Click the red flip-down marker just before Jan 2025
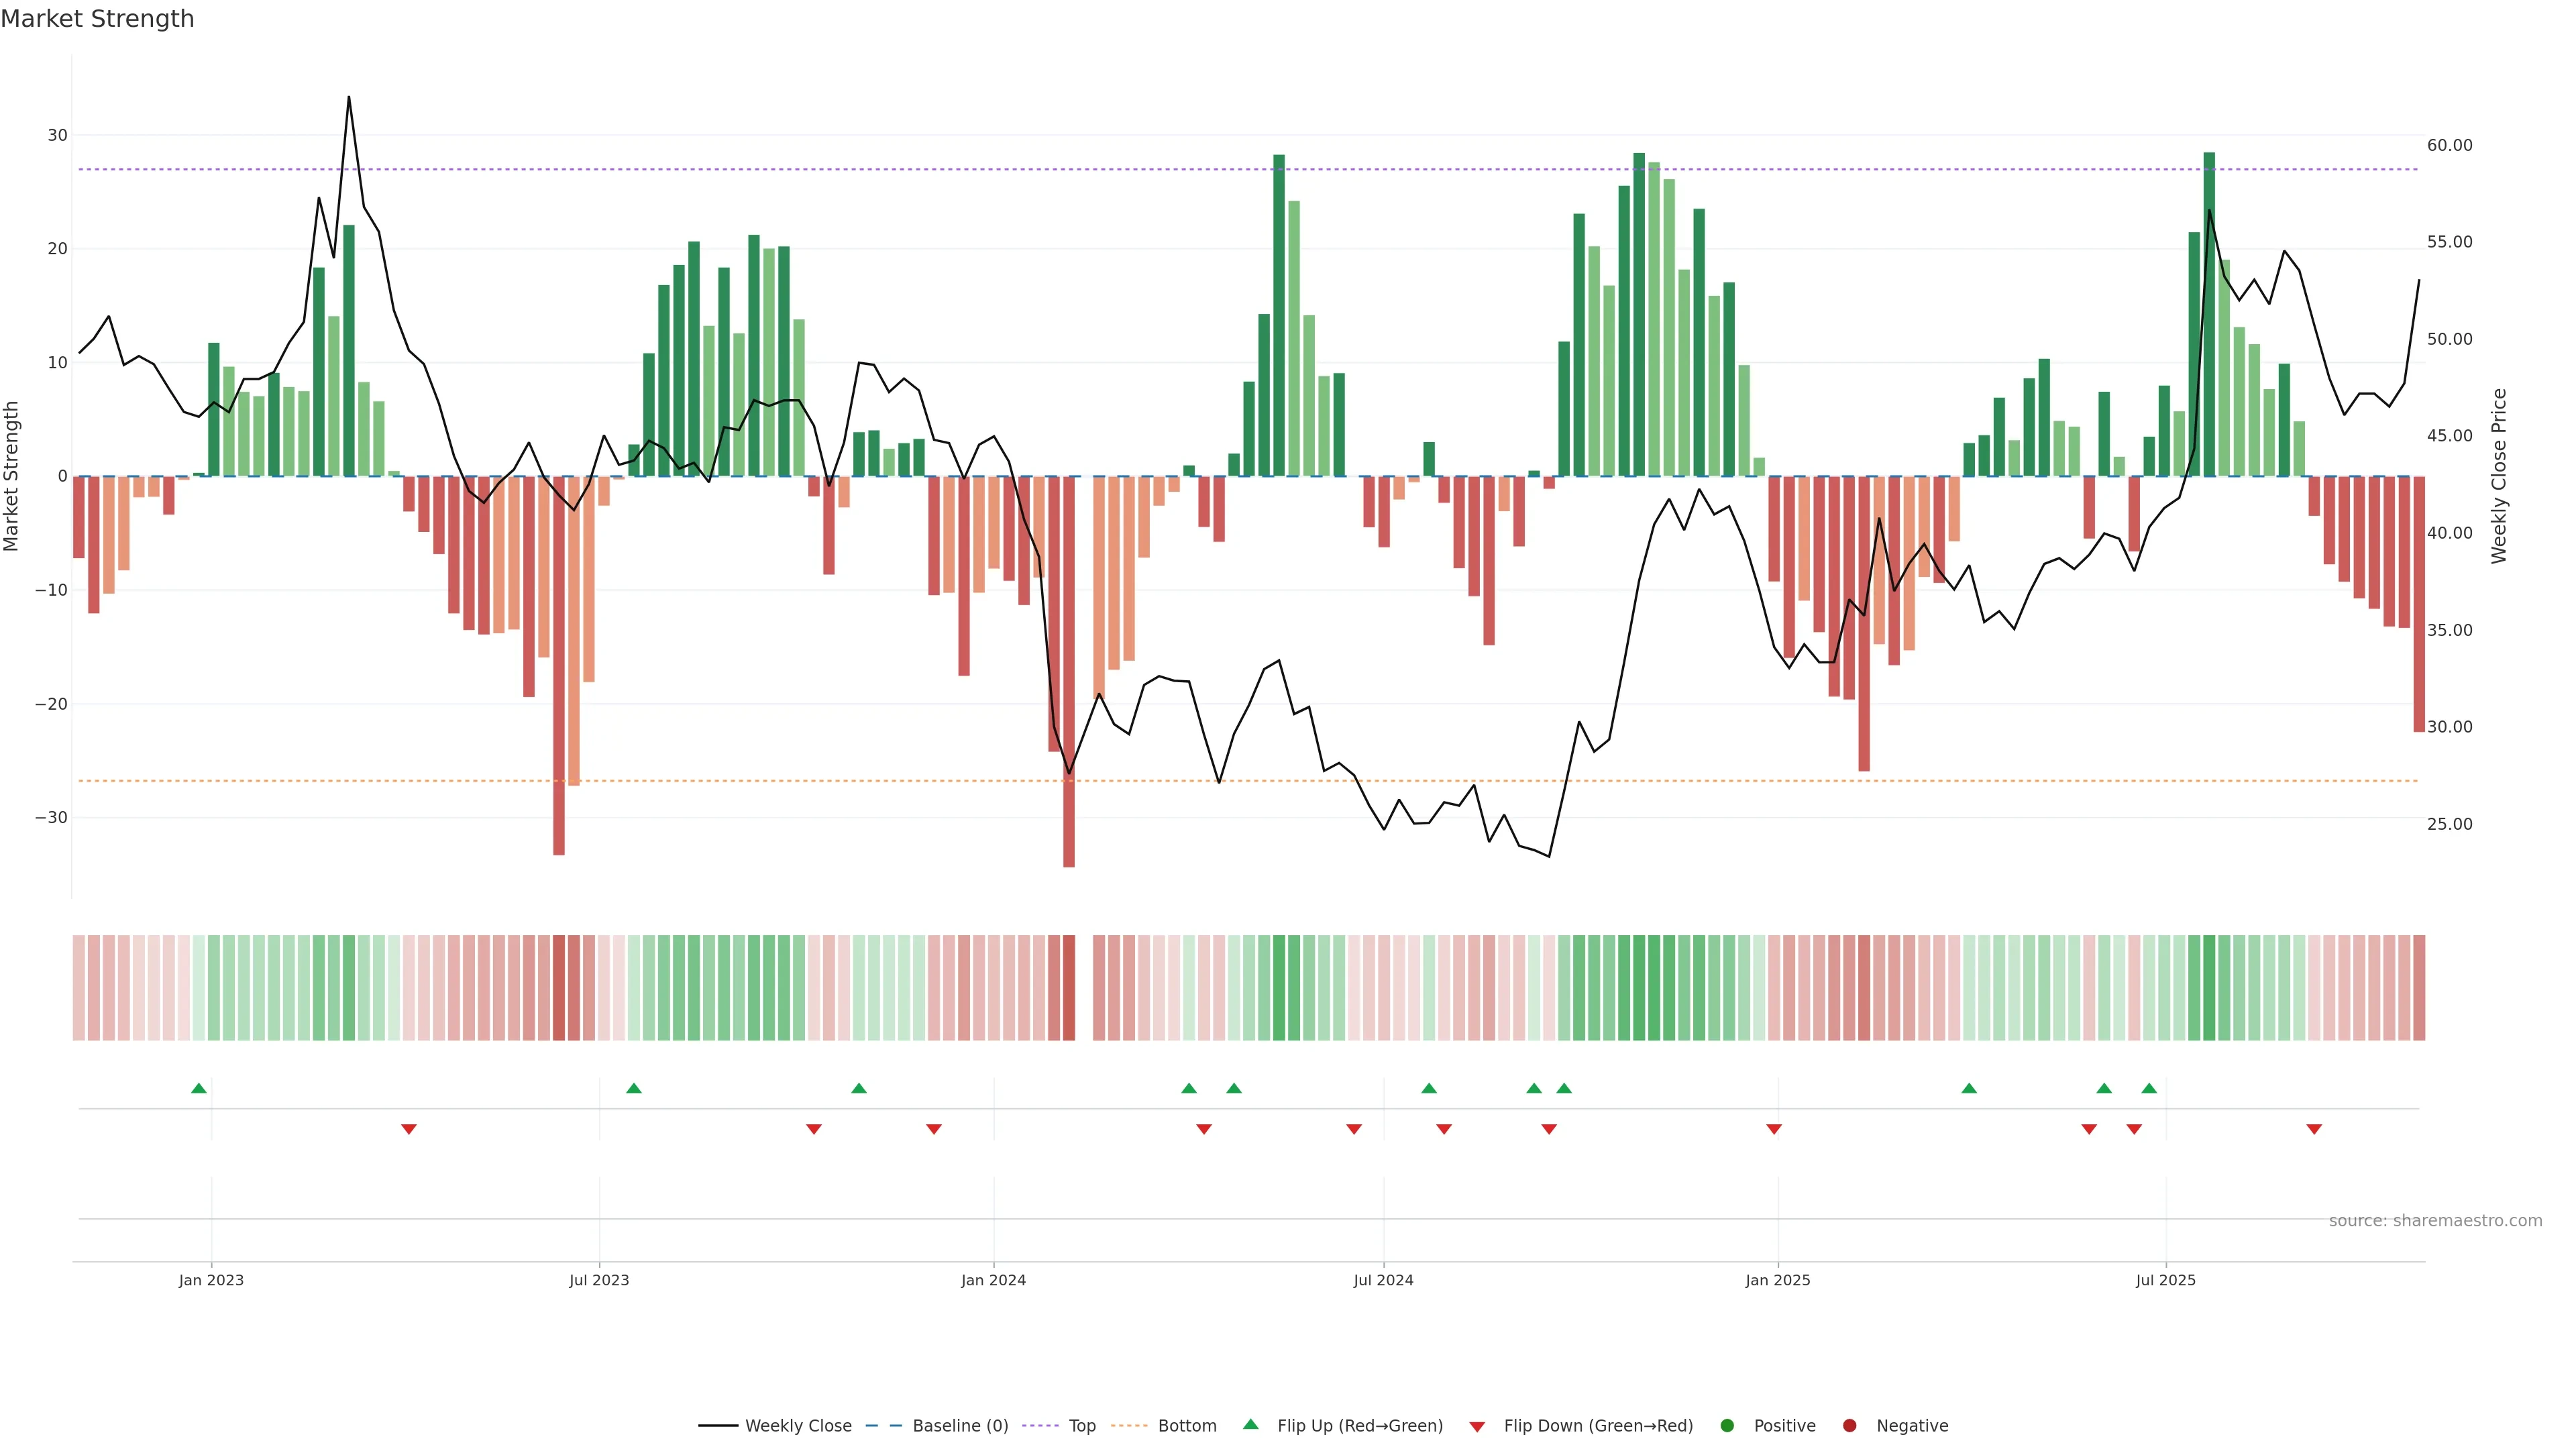2576x1449 pixels. 1774,1129
